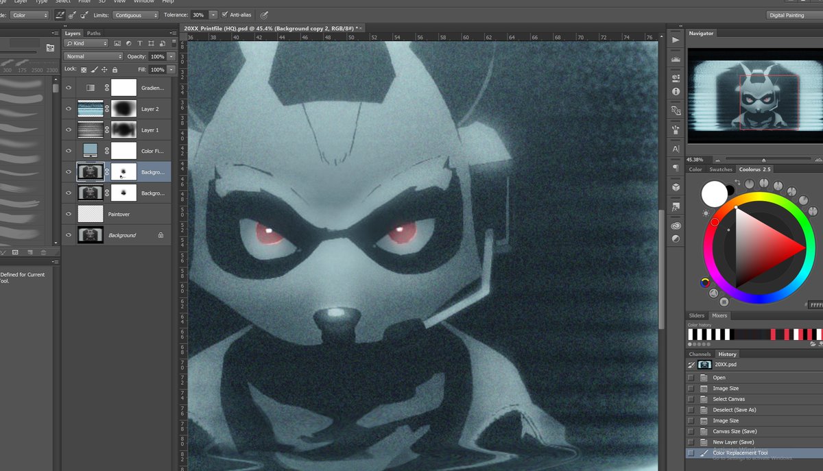Open Limits Contiguous dropdown
The image size is (823, 471).
pyautogui.click(x=136, y=14)
